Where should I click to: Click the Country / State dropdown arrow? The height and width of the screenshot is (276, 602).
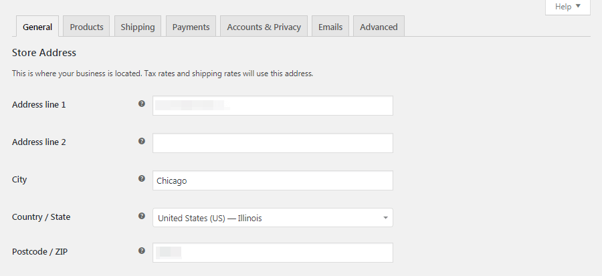(385, 218)
